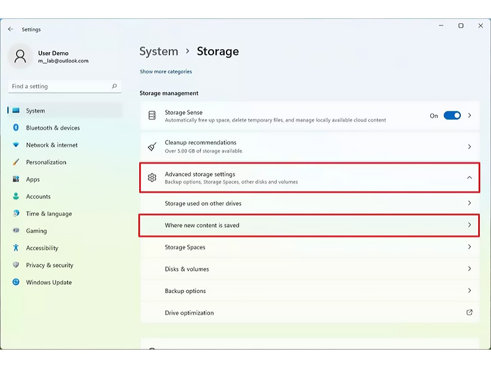Click the Accessibility figure icon
The width and height of the screenshot is (491, 368).
point(16,248)
